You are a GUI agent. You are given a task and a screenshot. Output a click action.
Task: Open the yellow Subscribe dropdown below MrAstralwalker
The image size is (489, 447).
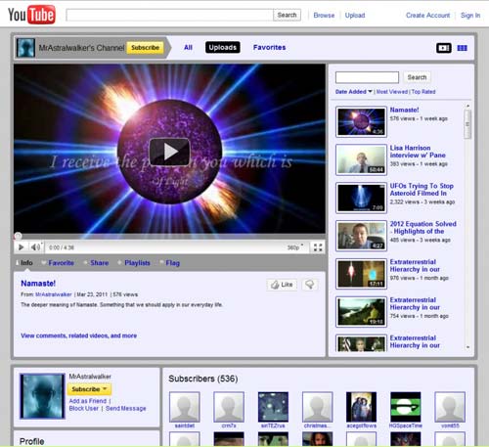coord(89,389)
